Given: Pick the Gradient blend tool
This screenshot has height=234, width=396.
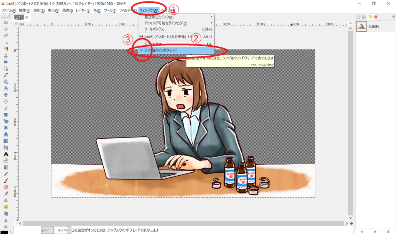Looking at the screenshot, I should 6,167.
